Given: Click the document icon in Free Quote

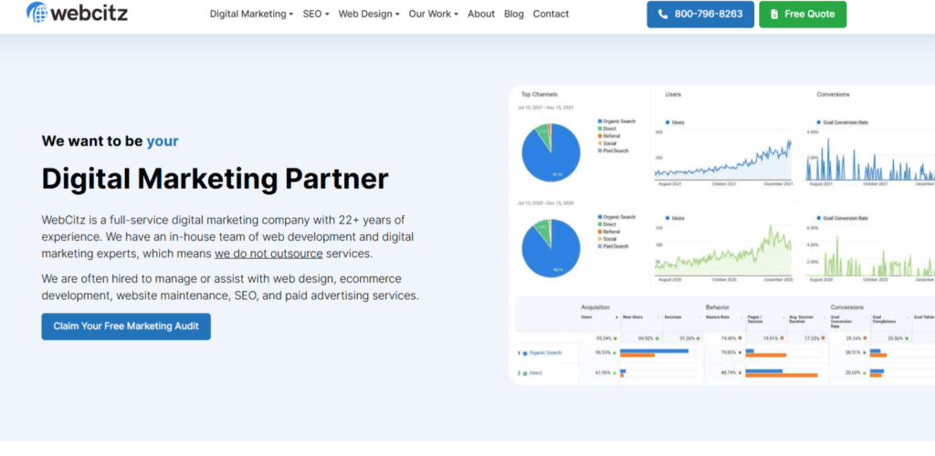Looking at the screenshot, I should (774, 15).
